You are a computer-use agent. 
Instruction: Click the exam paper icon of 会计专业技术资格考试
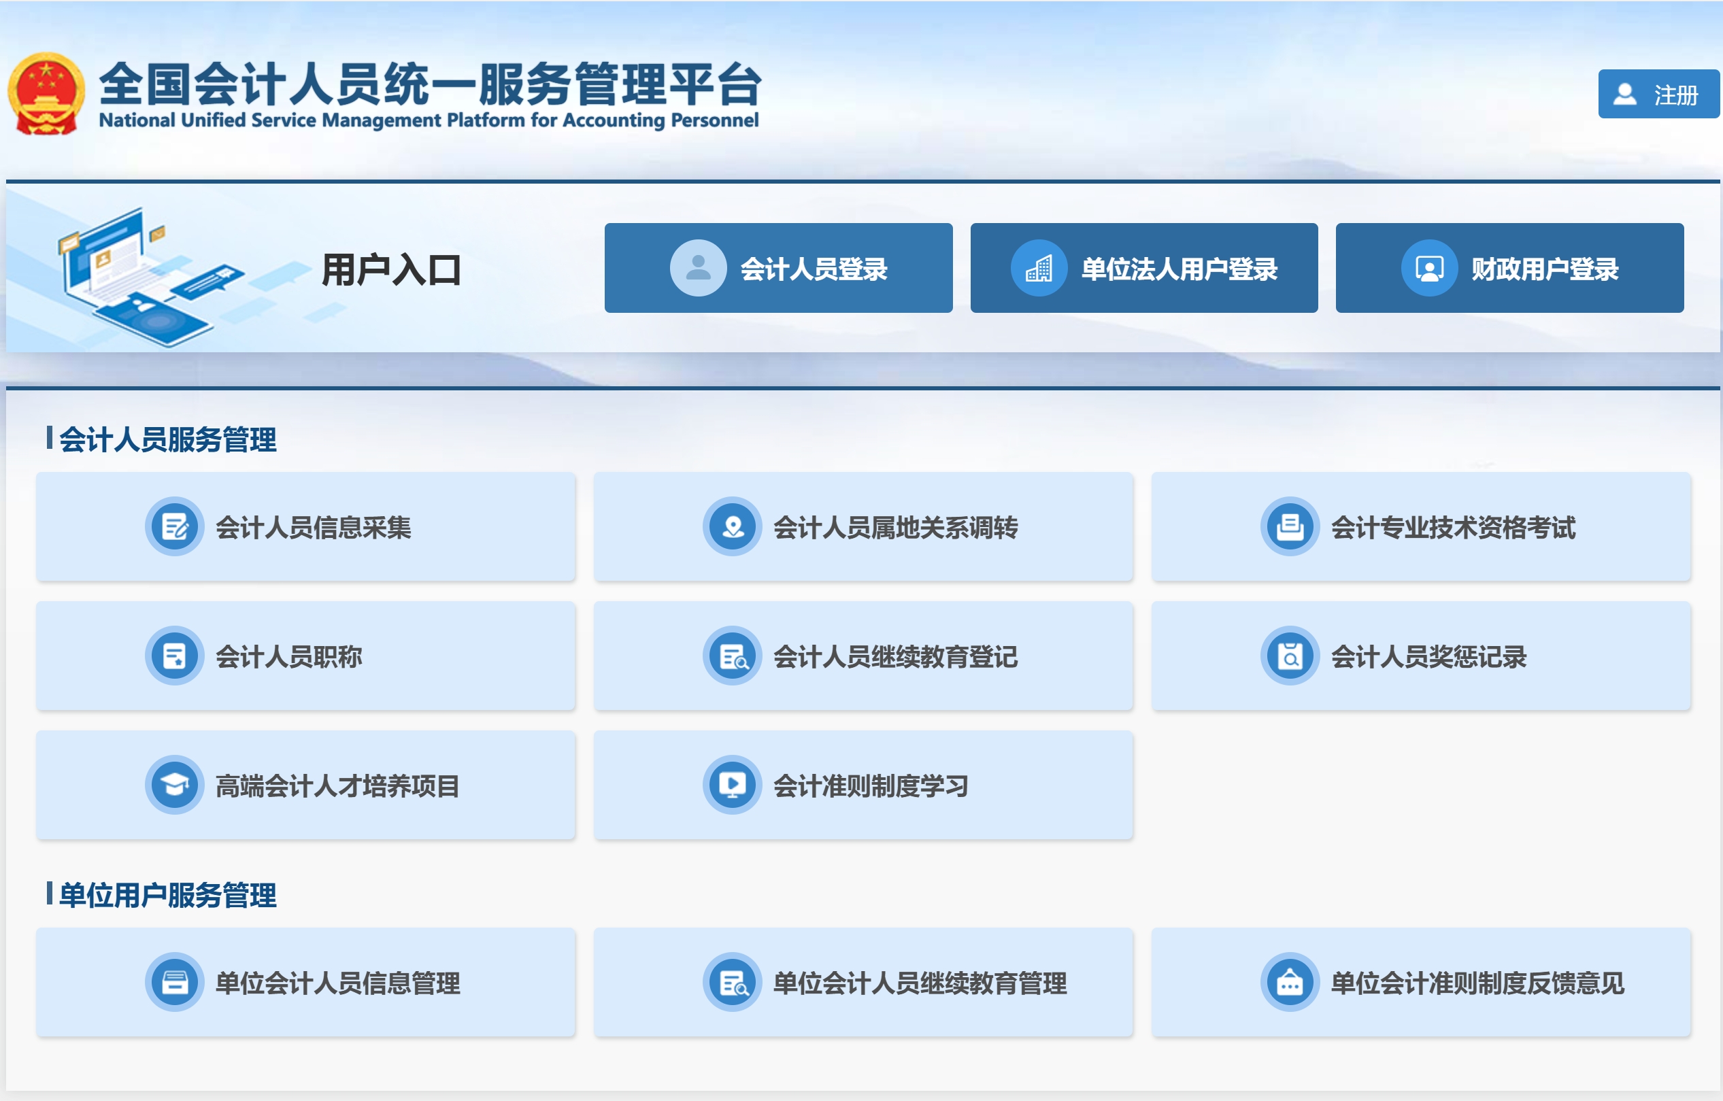tap(1290, 526)
